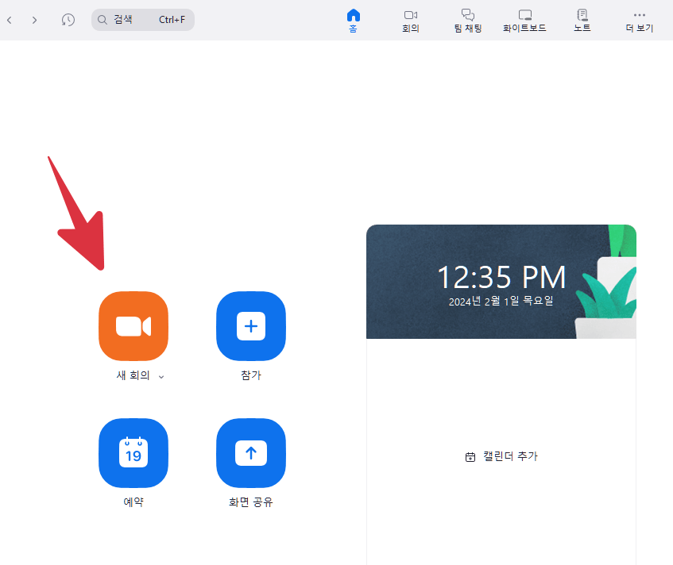The height and width of the screenshot is (565, 673).
Task: Open the 노트 notes icon
Action: (582, 20)
